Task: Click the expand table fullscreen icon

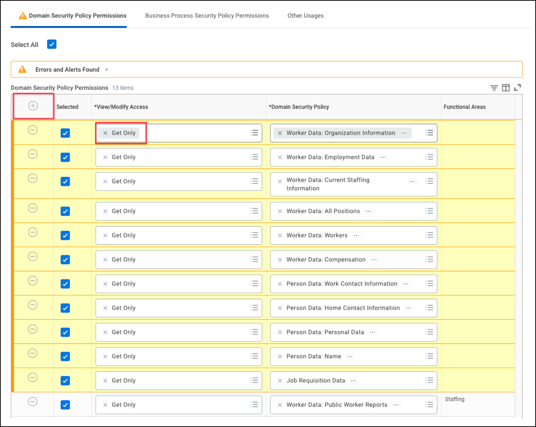Action: click(518, 88)
